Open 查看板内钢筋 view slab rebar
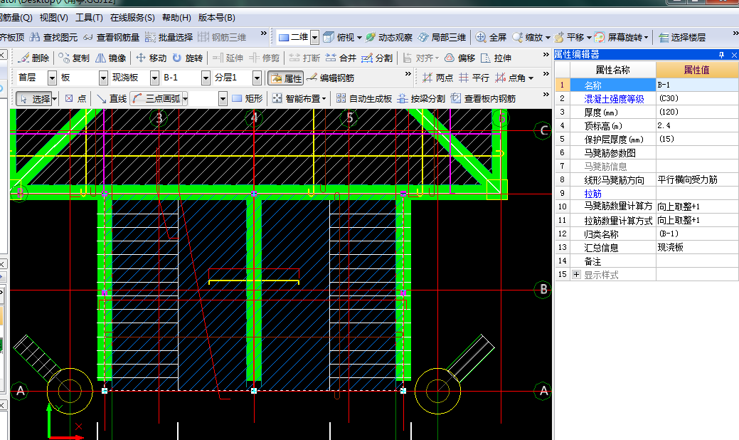The width and height of the screenshot is (739, 440). (x=483, y=98)
